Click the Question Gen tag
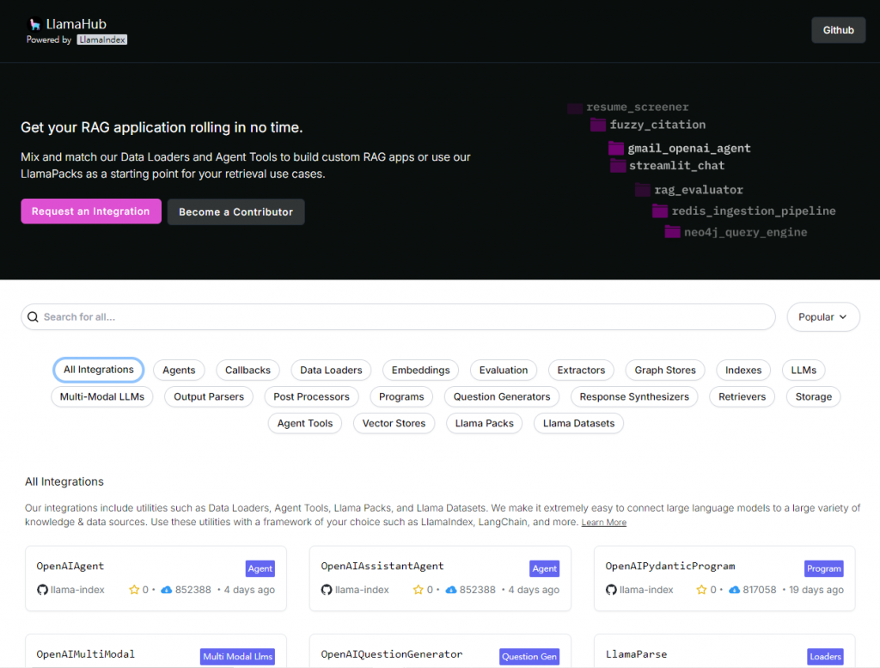The width and height of the screenshot is (880, 668). pyautogui.click(x=529, y=657)
